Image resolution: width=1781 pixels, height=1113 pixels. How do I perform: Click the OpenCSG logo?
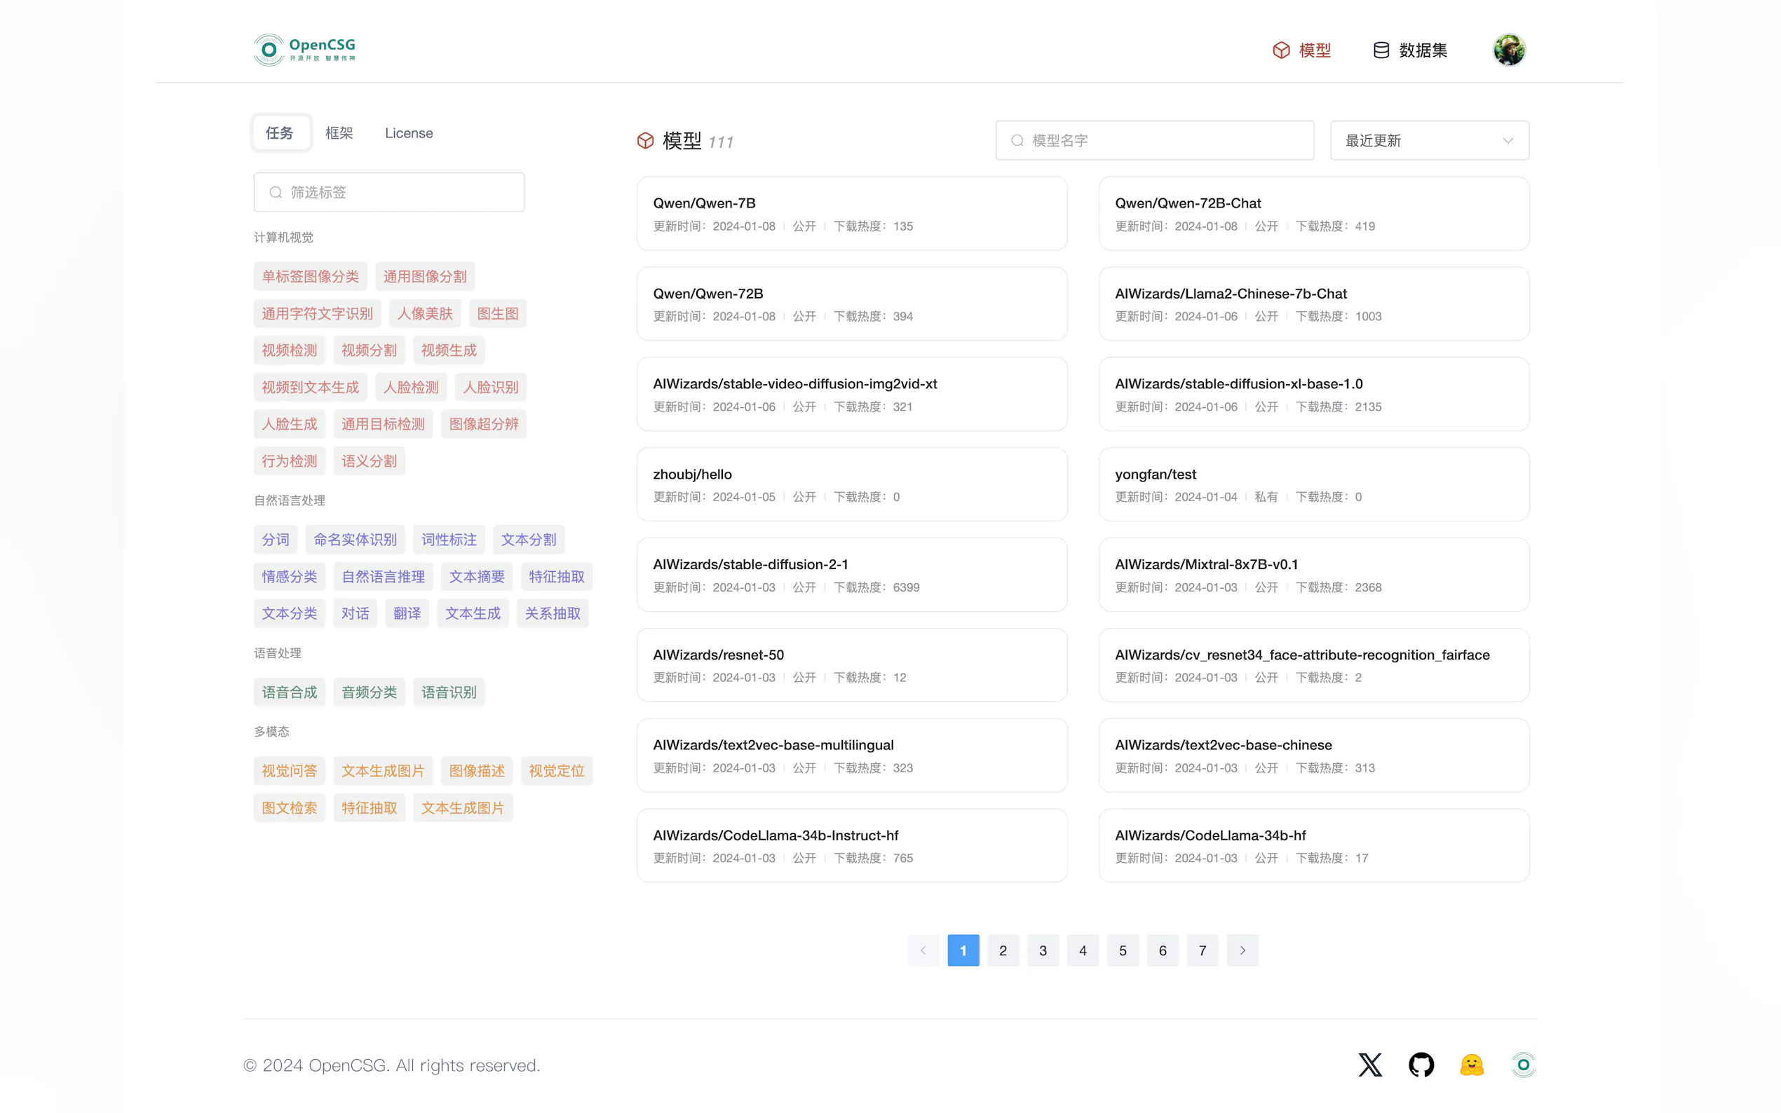click(x=305, y=50)
